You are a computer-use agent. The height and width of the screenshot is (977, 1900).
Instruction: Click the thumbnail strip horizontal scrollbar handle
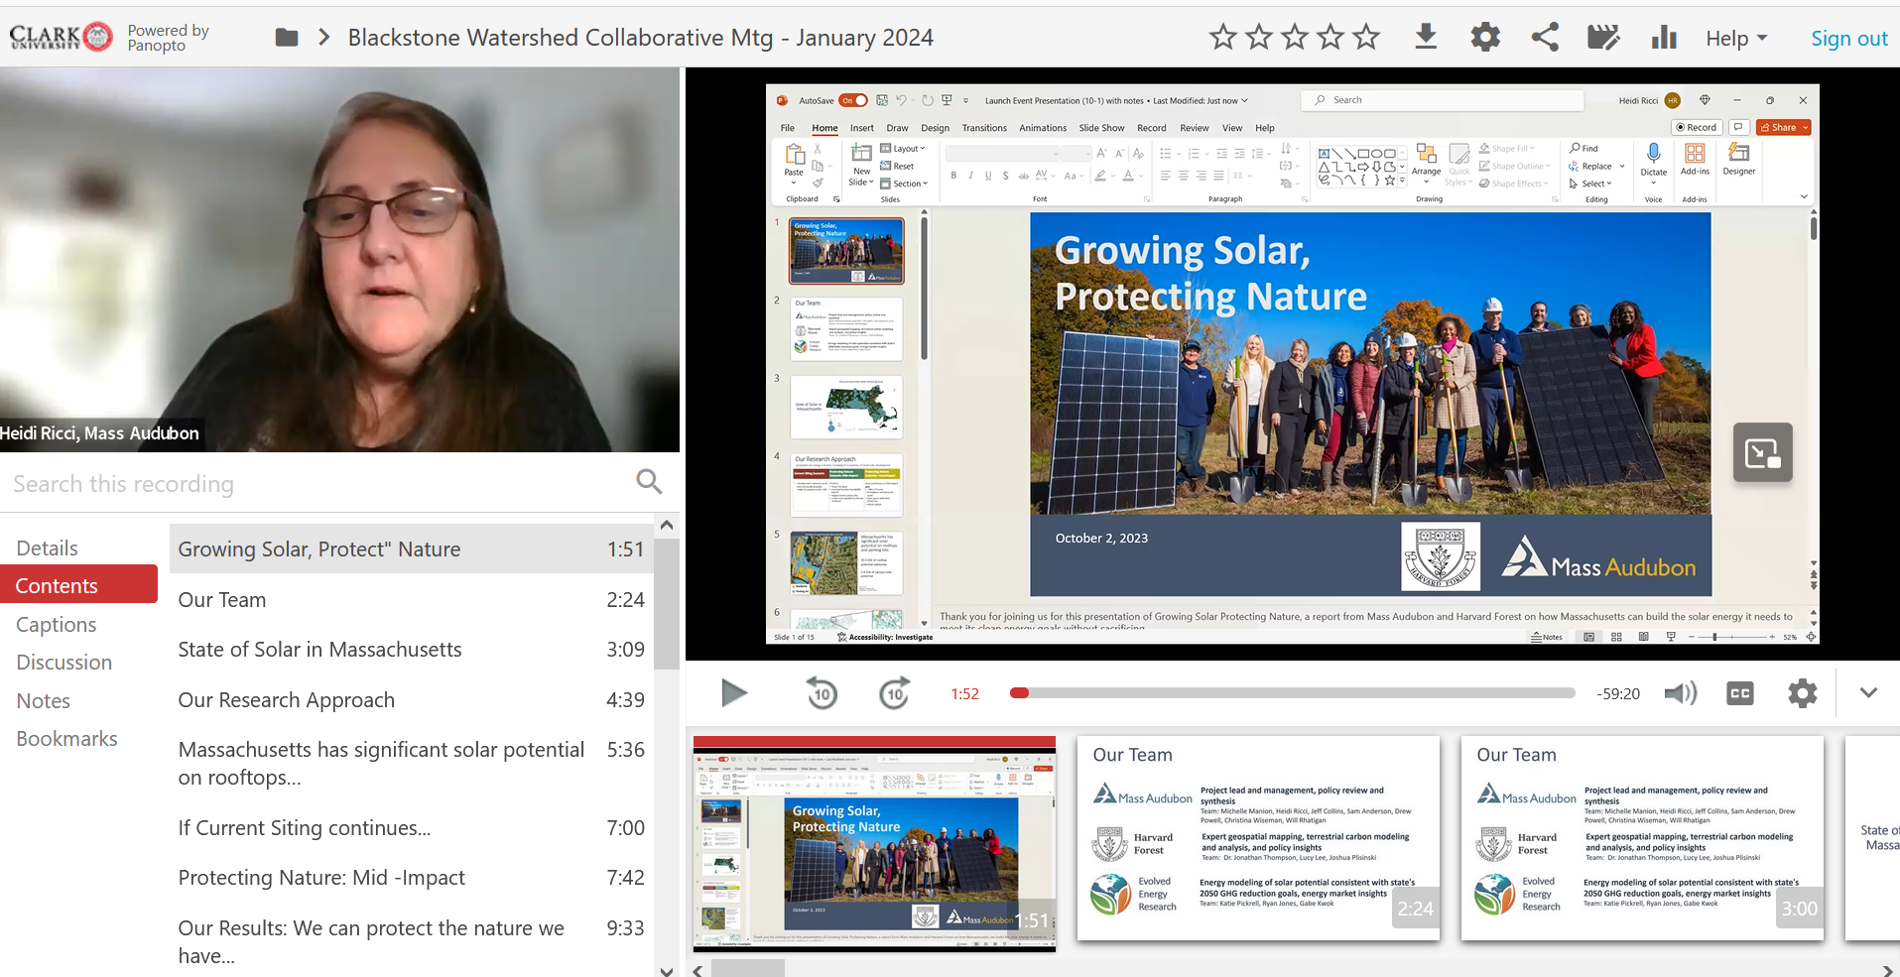coord(747,969)
